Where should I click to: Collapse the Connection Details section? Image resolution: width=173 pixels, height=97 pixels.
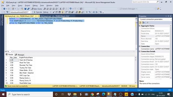tap(139, 51)
